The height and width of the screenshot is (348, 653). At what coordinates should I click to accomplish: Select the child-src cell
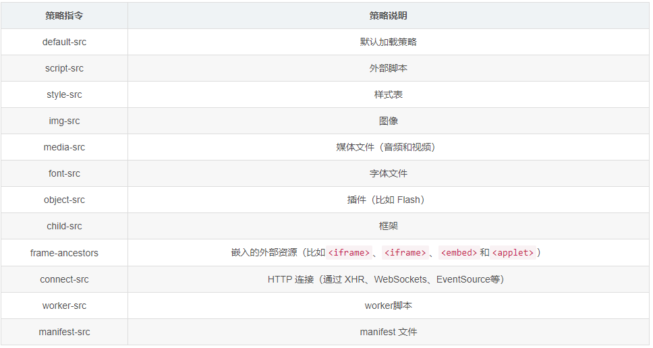tap(64, 226)
